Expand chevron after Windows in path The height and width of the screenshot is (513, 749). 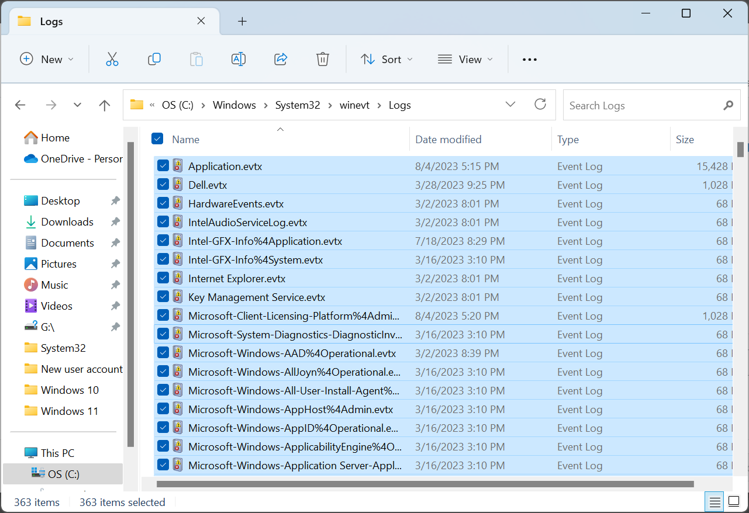pos(266,106)
